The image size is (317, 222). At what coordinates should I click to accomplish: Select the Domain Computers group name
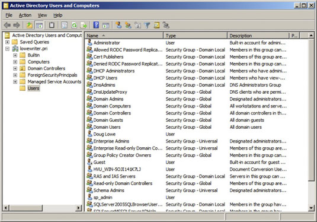coord(112,106)
